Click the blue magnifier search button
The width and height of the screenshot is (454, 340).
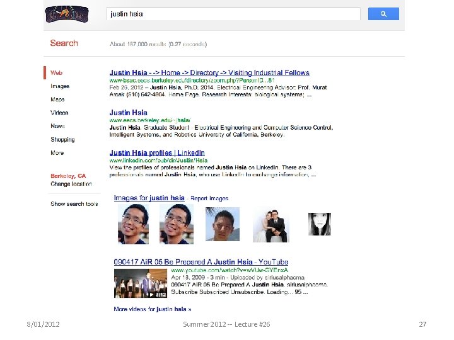coord(383,14)
